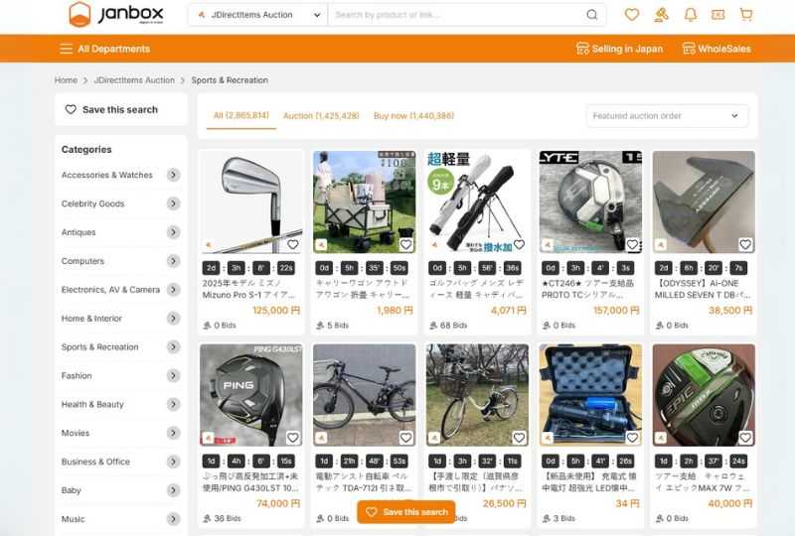Click the 125,000 yen price text
This screenshot has height=536, width=795.
click(276, 310)
